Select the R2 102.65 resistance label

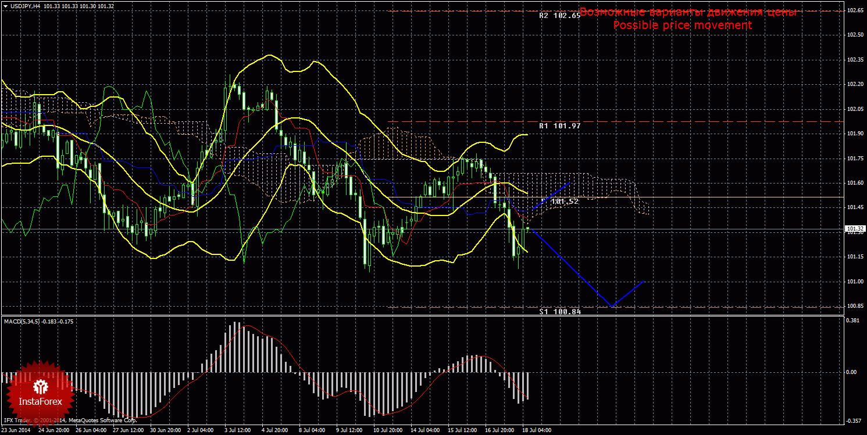559,16
